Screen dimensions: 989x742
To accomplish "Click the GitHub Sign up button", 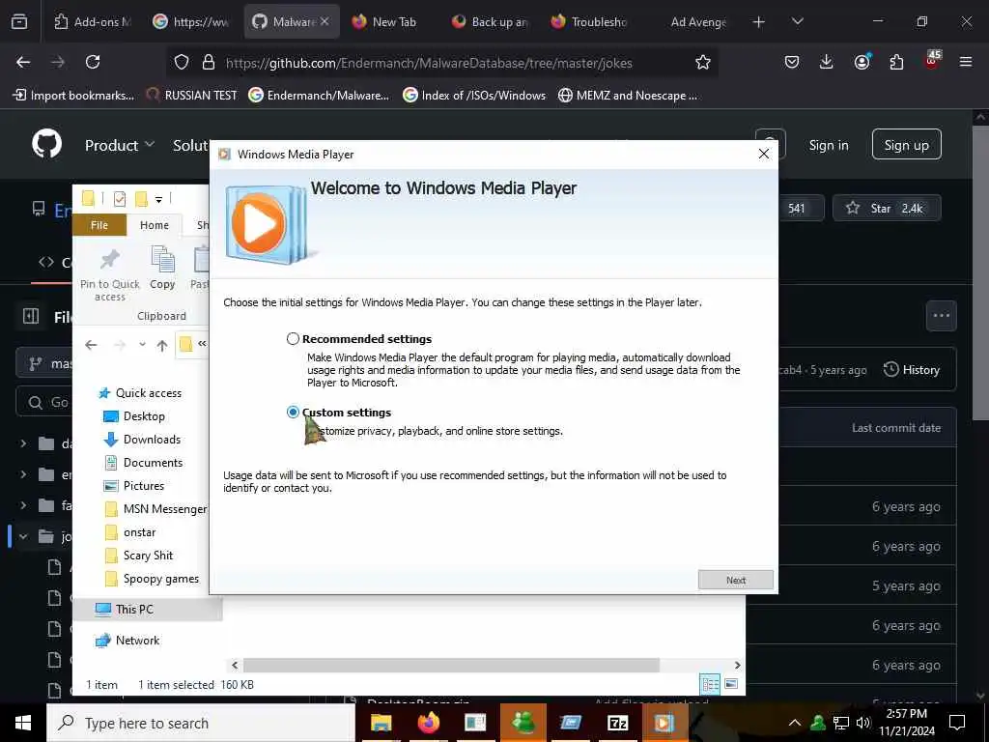I will click(x=906, y=145).
